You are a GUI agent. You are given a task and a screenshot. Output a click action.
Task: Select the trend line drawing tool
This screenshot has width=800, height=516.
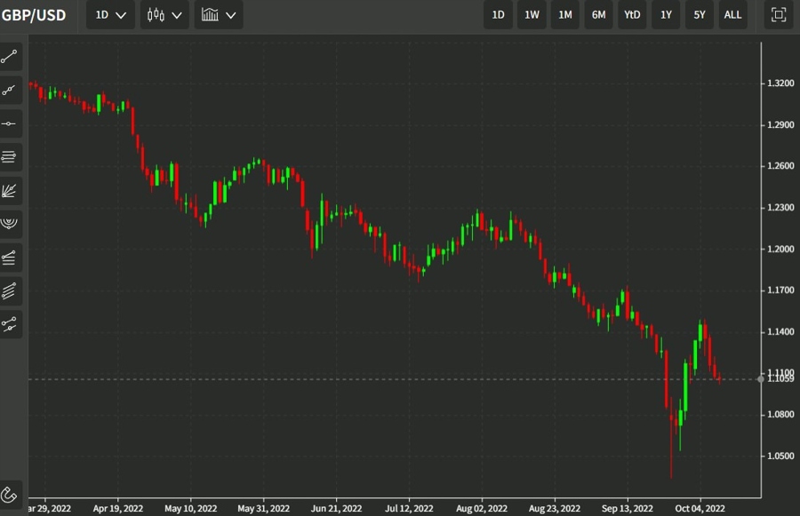tap(10, 57)
